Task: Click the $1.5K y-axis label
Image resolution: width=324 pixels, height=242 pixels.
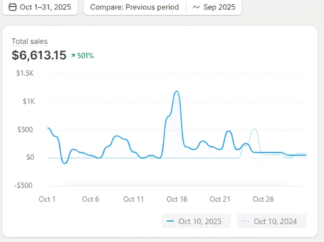Action: [25, 73]
